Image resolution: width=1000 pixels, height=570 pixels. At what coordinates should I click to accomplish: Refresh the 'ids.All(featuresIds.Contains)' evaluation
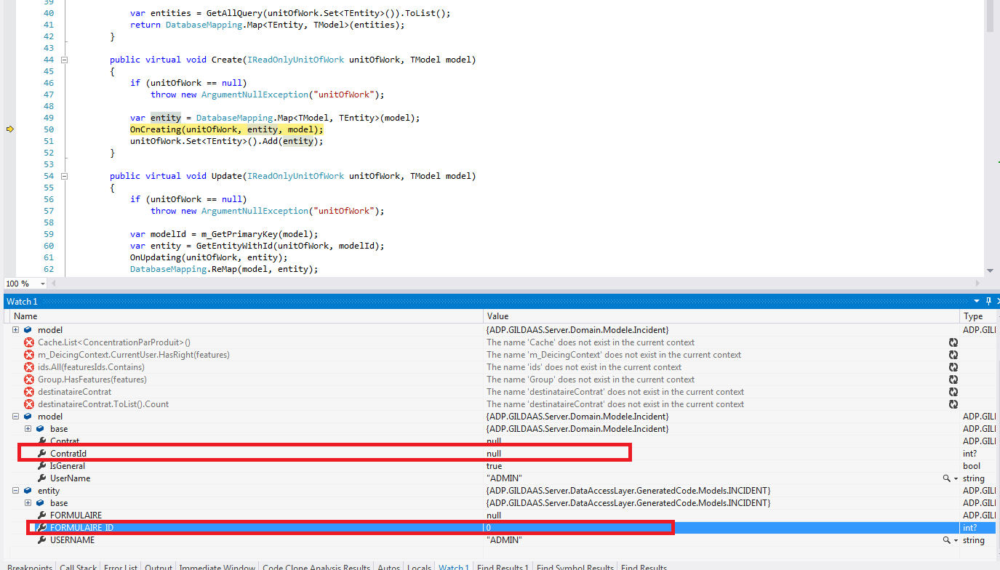click(x=953, y=366)
